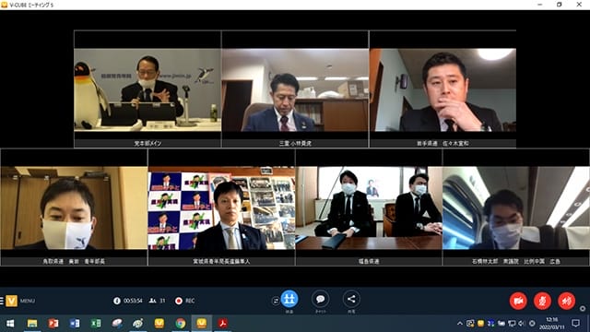Open File Explorer from the taskbar
Image resolution: width=590 pixels, height=332 pixels.
coord(32,324)
